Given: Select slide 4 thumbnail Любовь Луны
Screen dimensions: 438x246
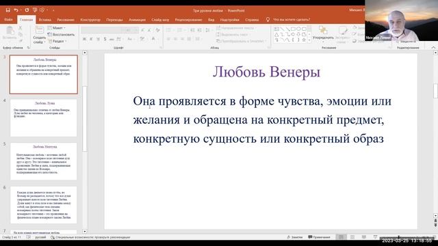Looking at the screenshot, I should [44, 118].
